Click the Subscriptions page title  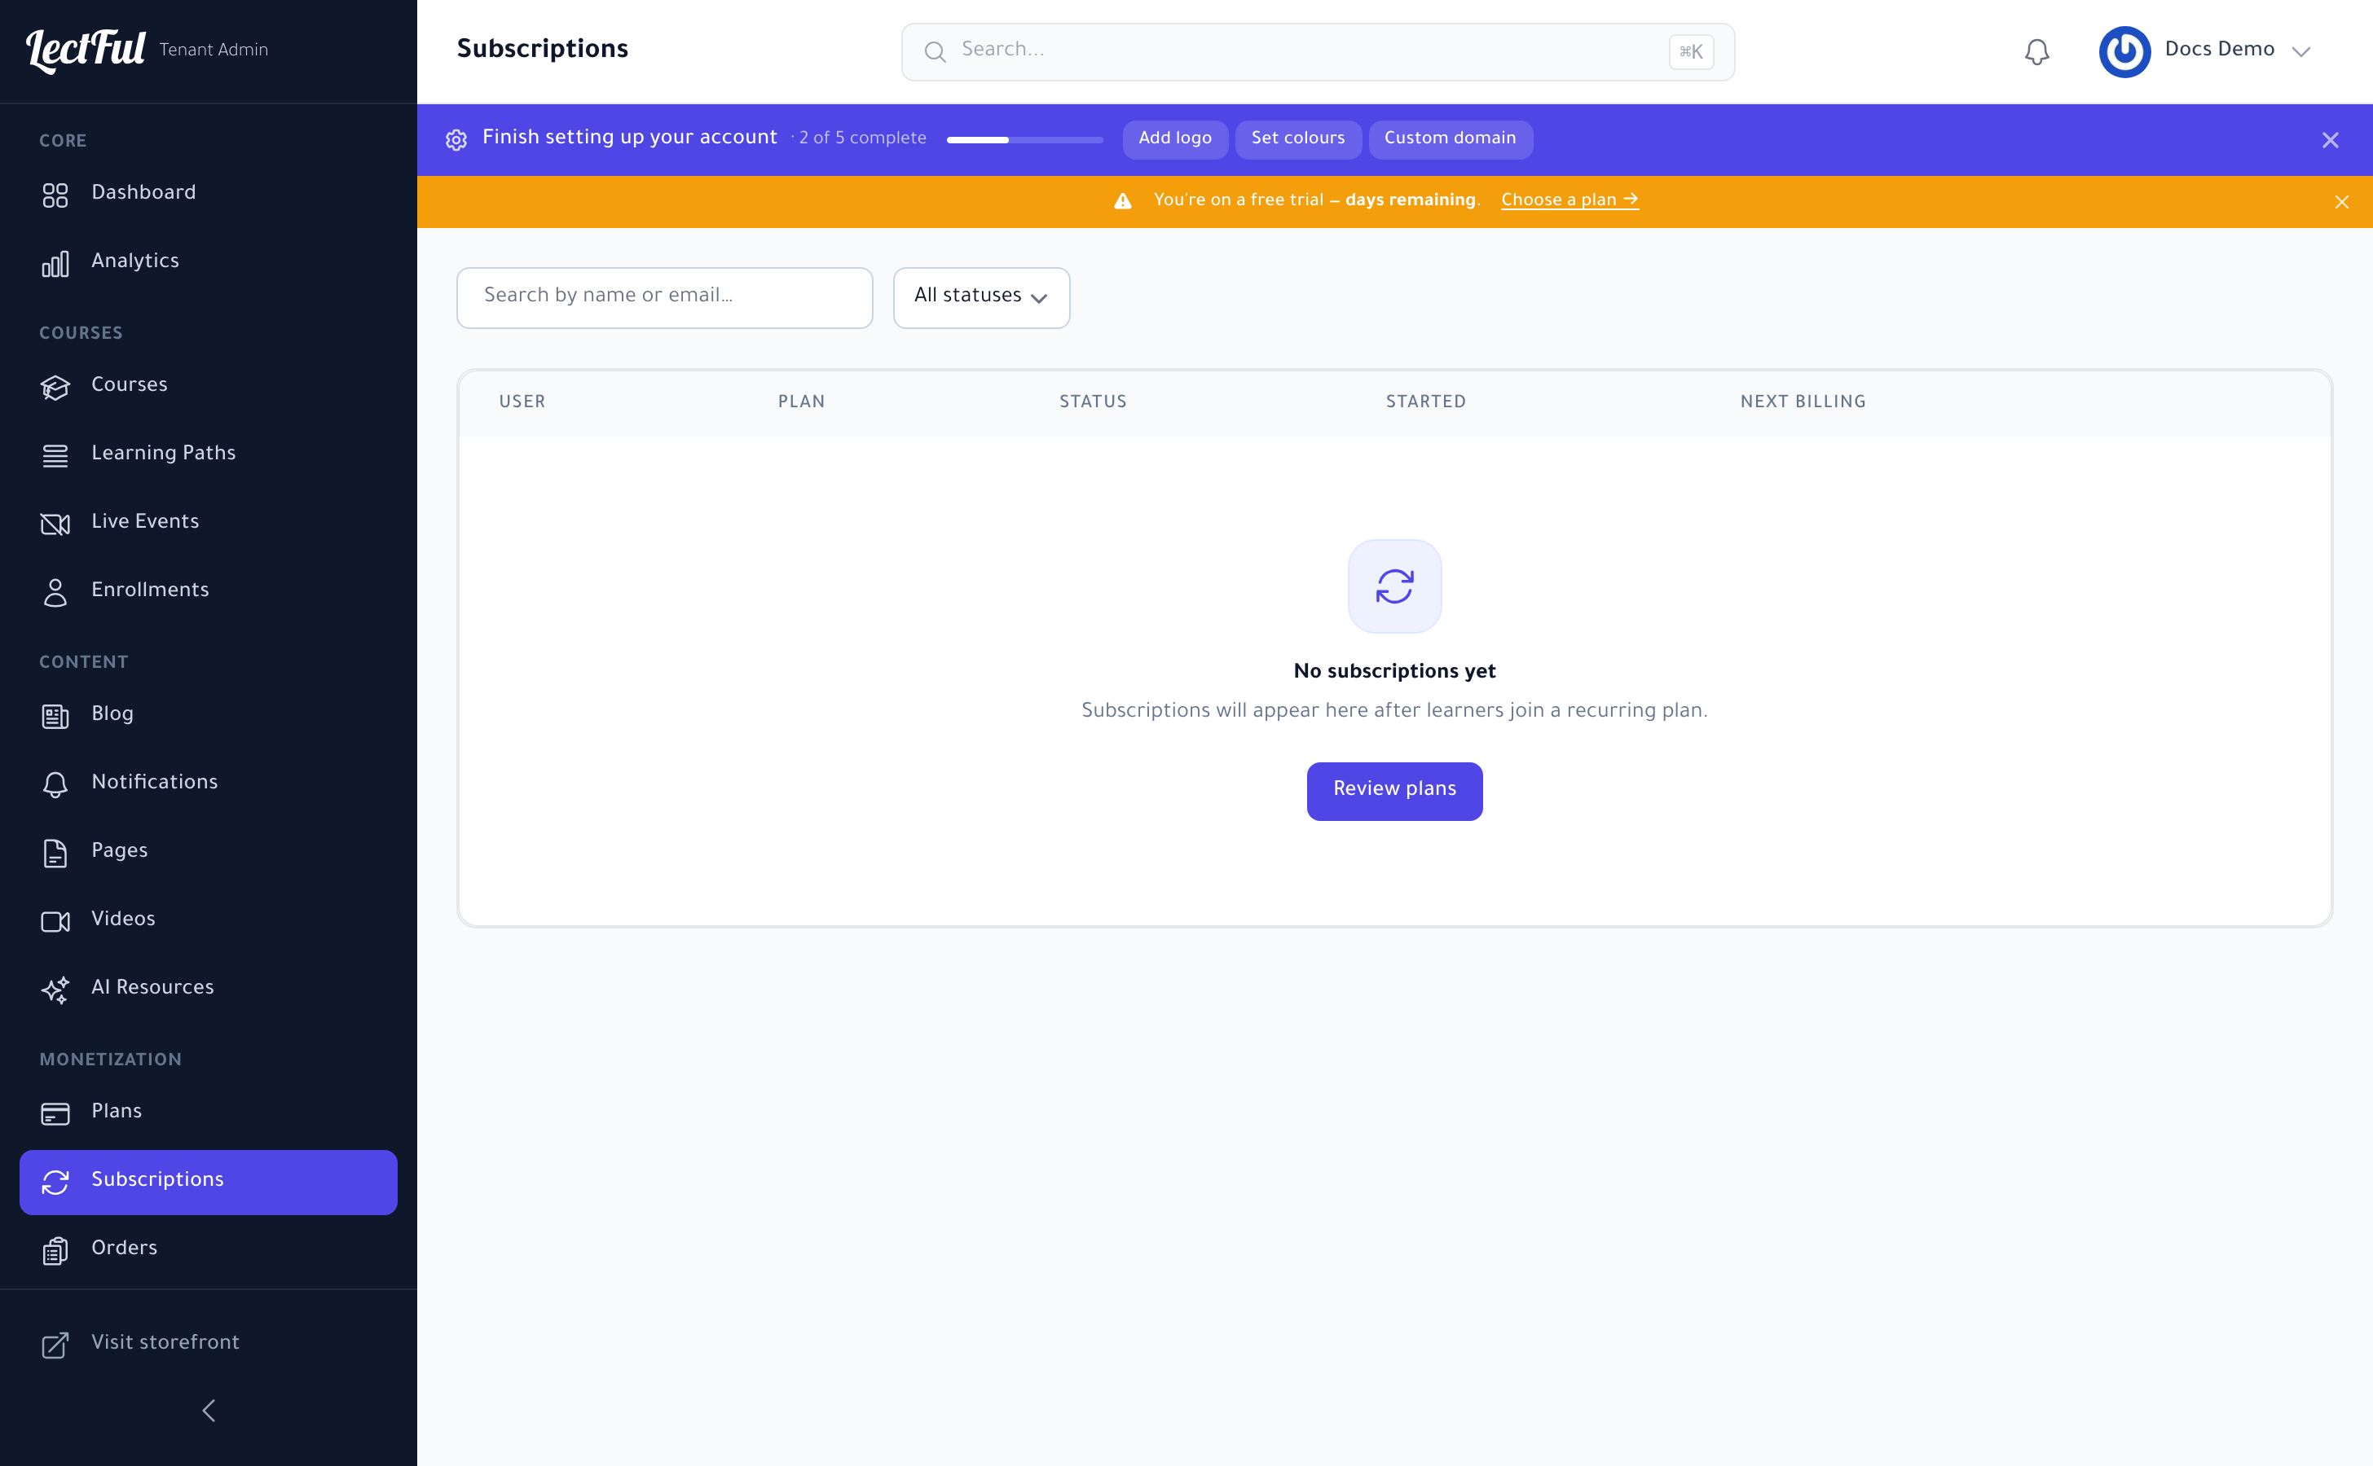542,50
